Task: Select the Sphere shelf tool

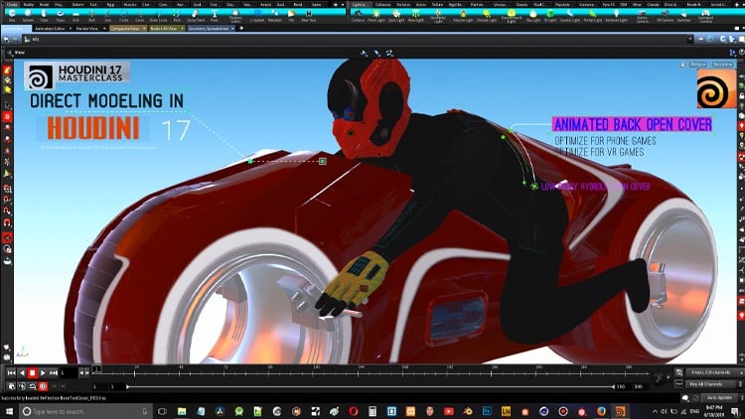Action: (29, 15)
